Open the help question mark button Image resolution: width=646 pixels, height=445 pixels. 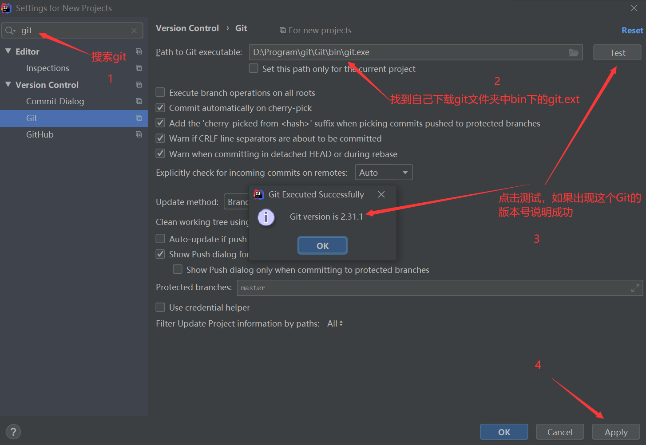(13, 432)
